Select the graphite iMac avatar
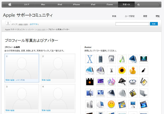 coord(111,93)
